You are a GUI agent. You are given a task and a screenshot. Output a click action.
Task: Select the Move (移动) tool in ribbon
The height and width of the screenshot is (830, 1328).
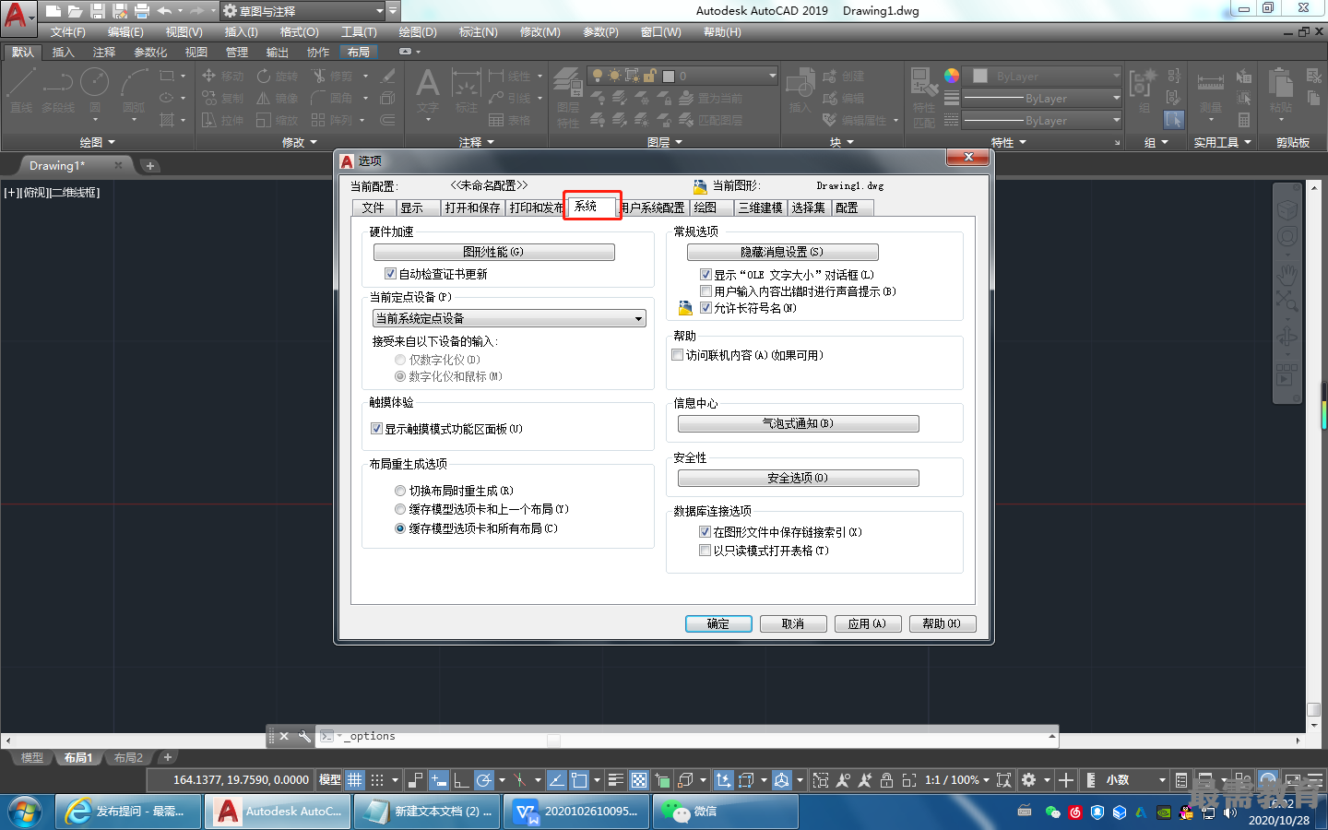(222, 76)
